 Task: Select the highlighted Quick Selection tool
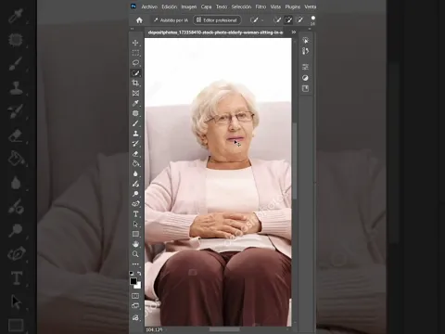click(135, 73)
